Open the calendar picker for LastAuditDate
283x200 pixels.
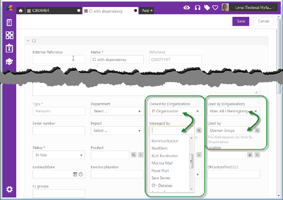coord(74,174)
